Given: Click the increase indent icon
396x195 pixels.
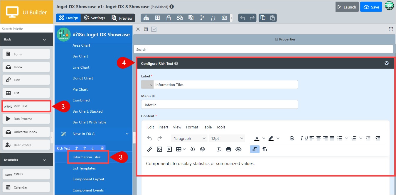Looking at the screenshot, I should click(378, 138).
